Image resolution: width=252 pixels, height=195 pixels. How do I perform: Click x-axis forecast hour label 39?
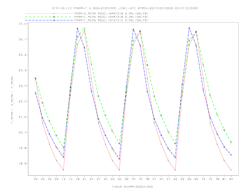point(126,179)
